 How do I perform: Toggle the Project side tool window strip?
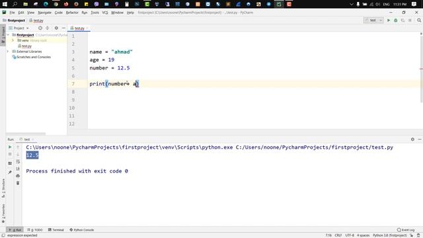[3, 35]
